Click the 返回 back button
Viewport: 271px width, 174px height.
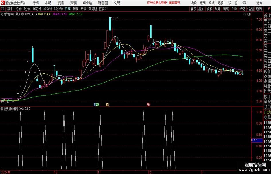tap(259, 9)
